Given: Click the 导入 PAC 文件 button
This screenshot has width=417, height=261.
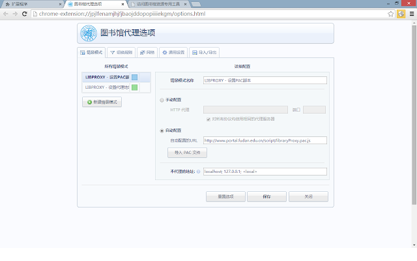Looking at the screenshot, I should point(187,153).
